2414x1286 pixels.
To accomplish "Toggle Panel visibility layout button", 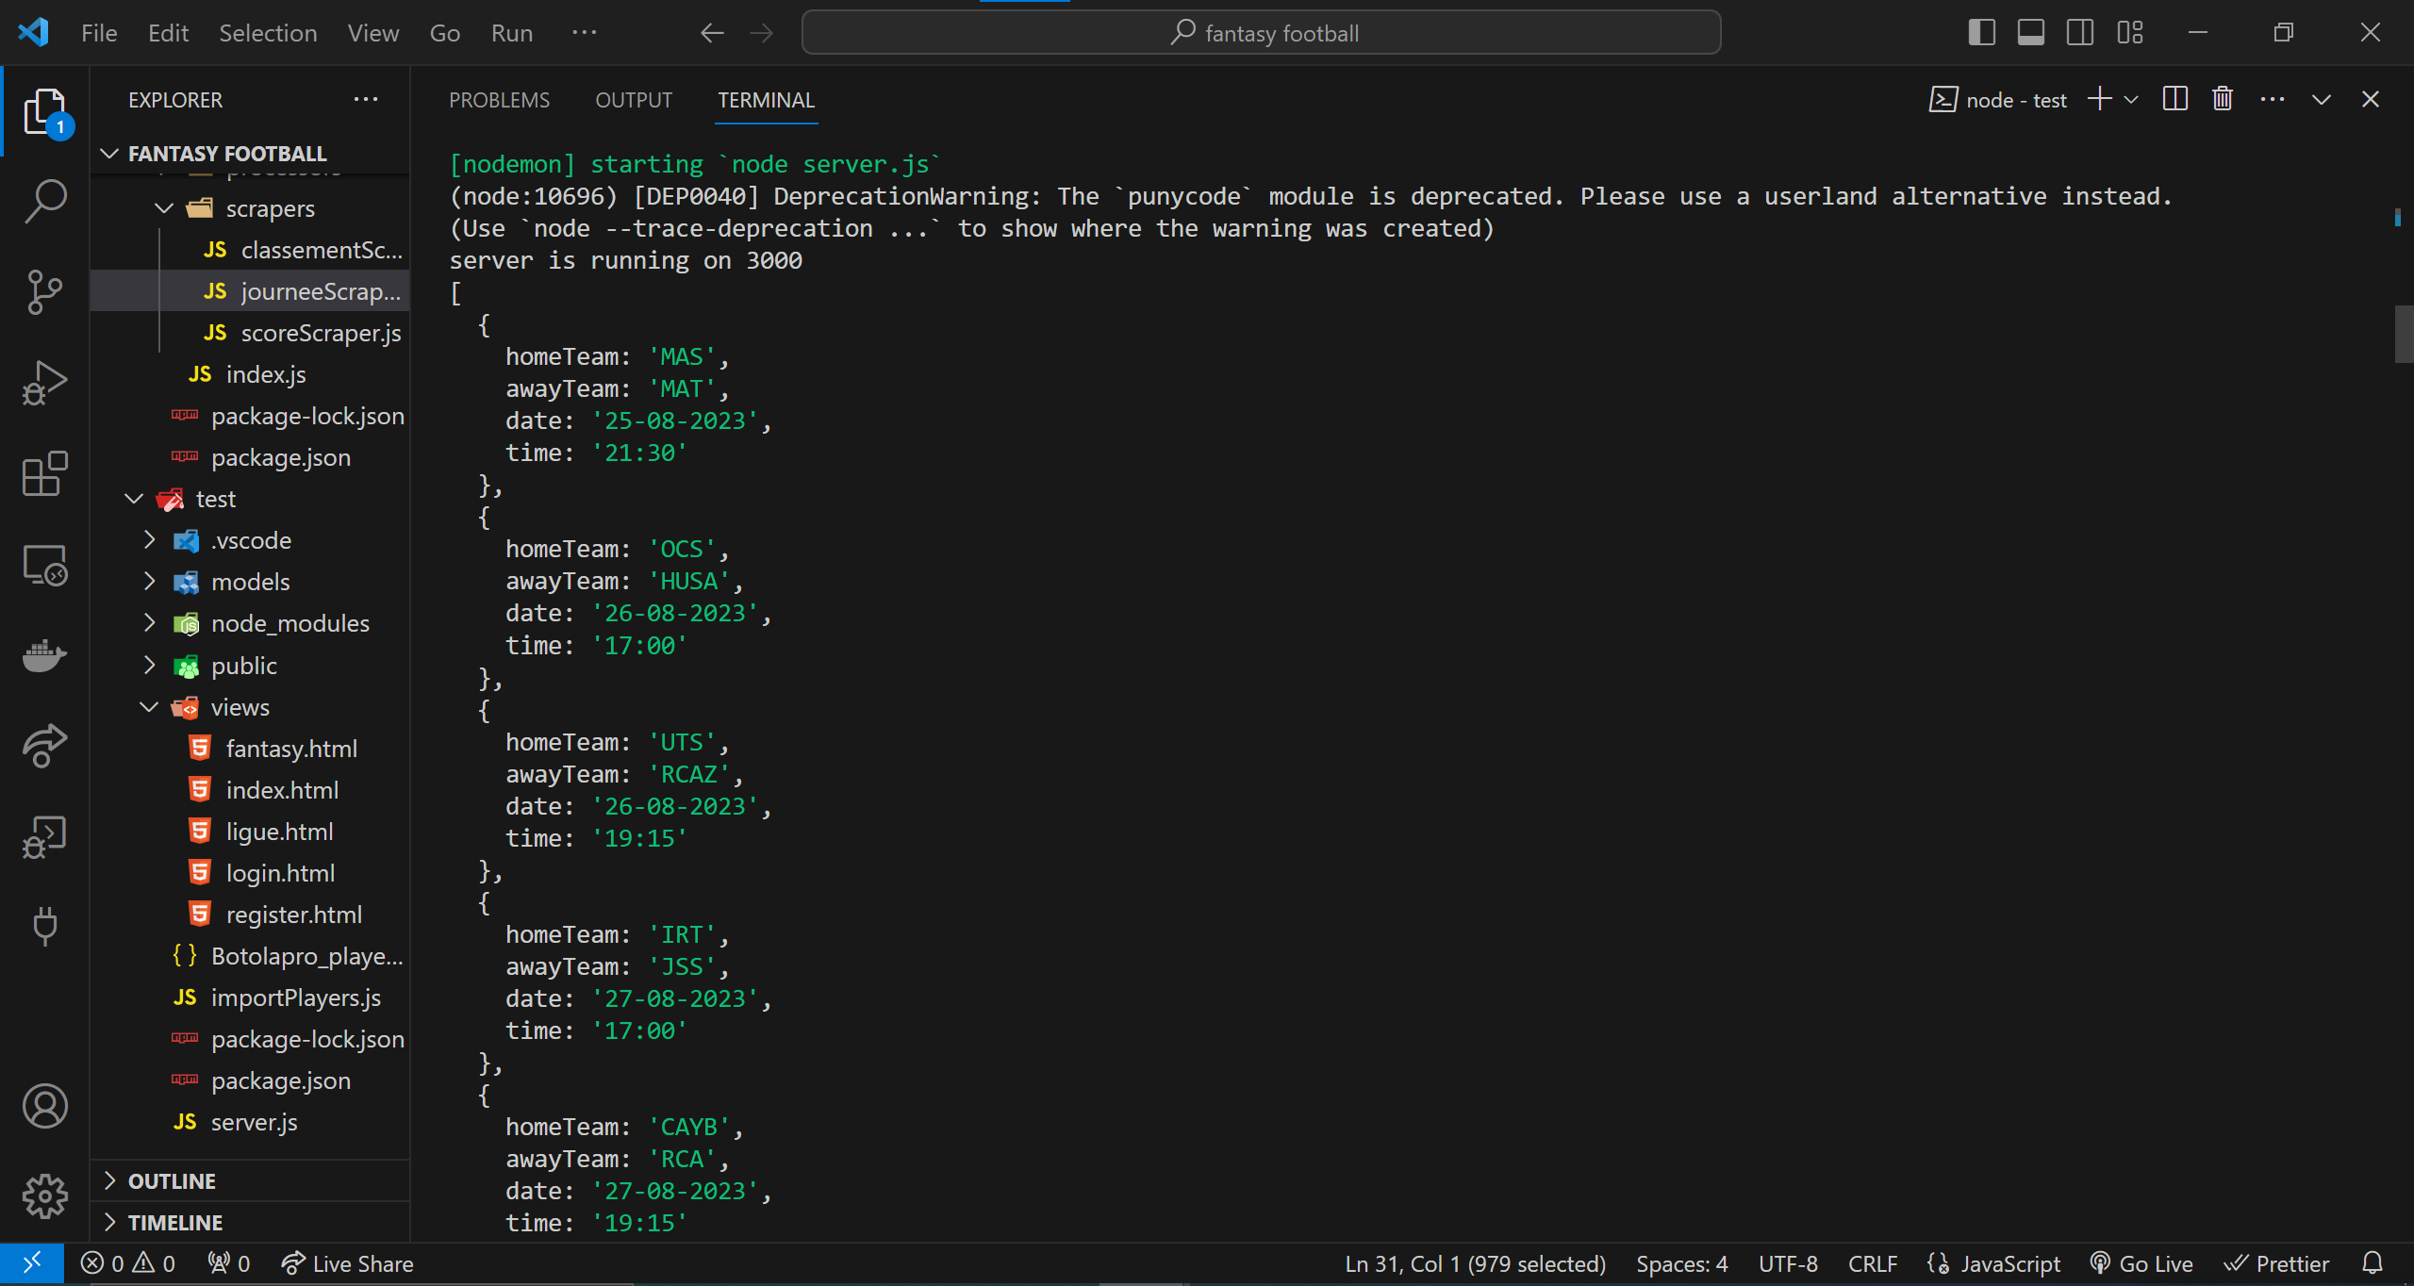I will click(x=2031, y=33).
